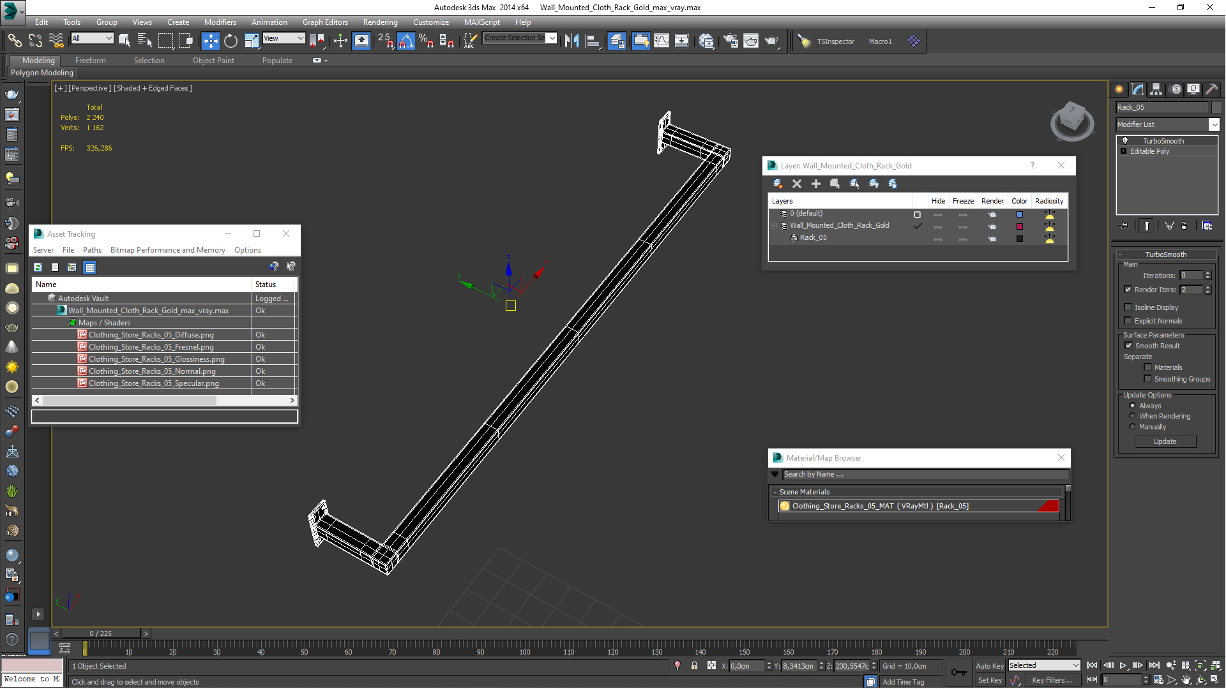
Task: Open the Curve Editor toolbar icon
Action: tap(662, 41)
